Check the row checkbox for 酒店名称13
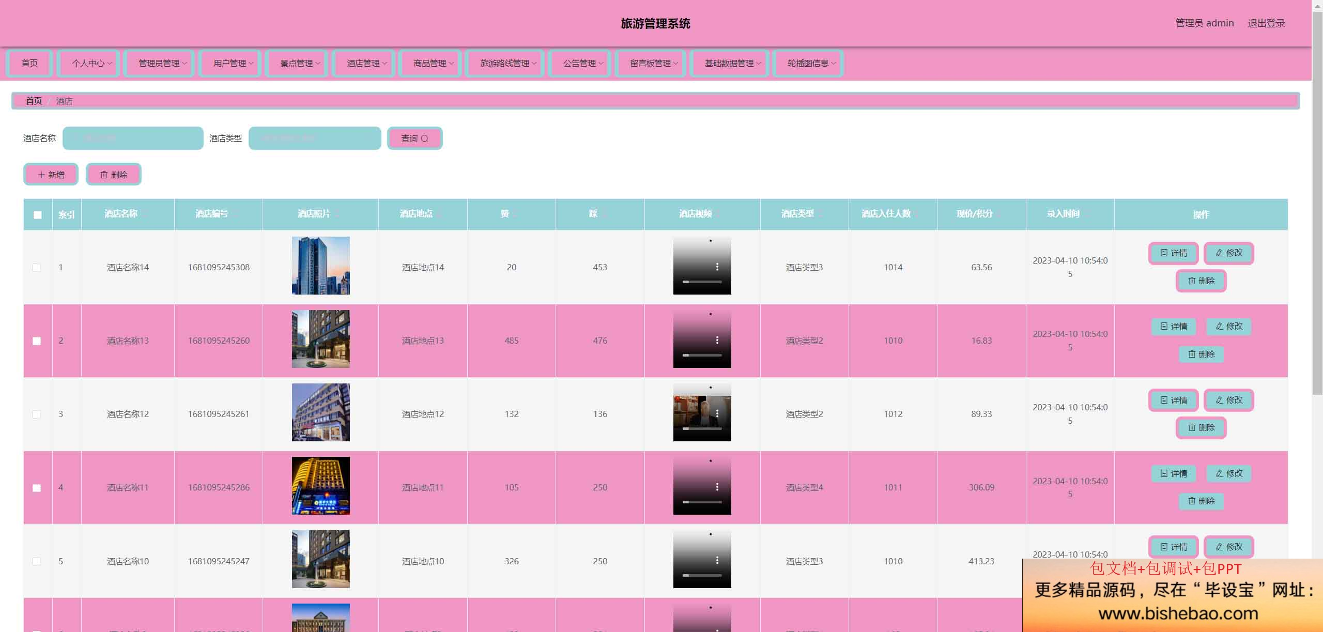1323x632 pixels. (37, 341)
